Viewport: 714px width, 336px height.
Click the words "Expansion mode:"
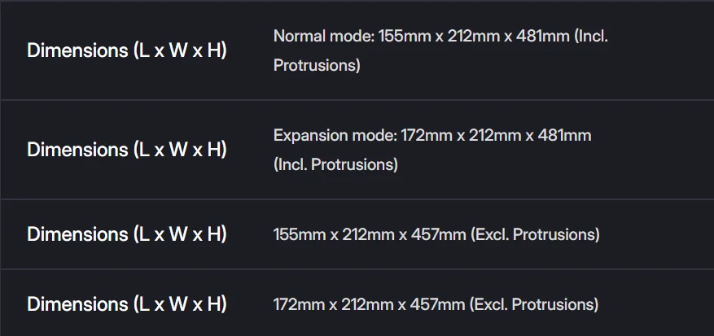(335, 135)
